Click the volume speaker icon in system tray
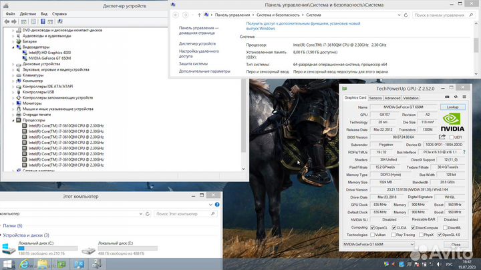Viewport: 481px width, 270px height. [x=439, y=264]
